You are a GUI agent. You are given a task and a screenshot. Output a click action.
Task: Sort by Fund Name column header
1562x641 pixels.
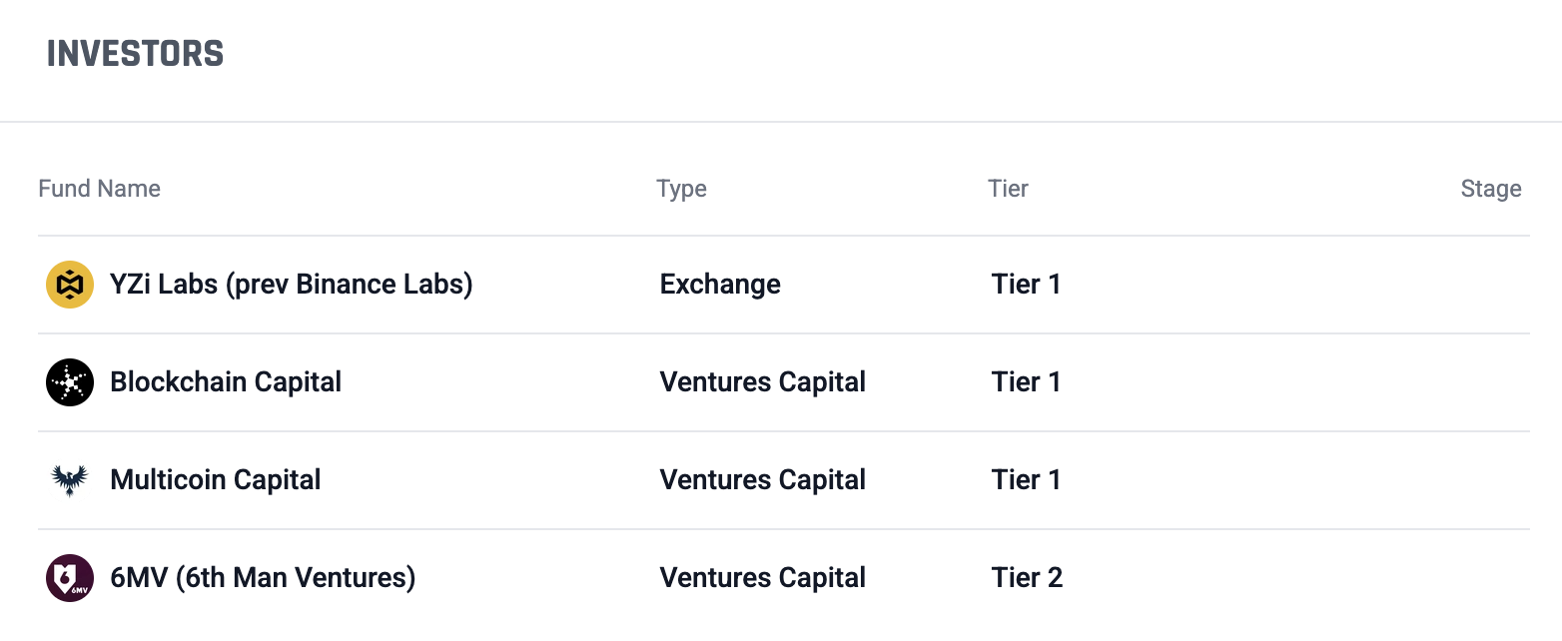coord(99,189)
